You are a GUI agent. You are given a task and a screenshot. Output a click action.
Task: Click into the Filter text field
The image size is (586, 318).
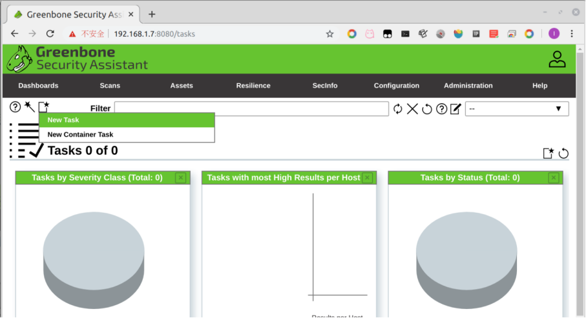tap(251, 109)
